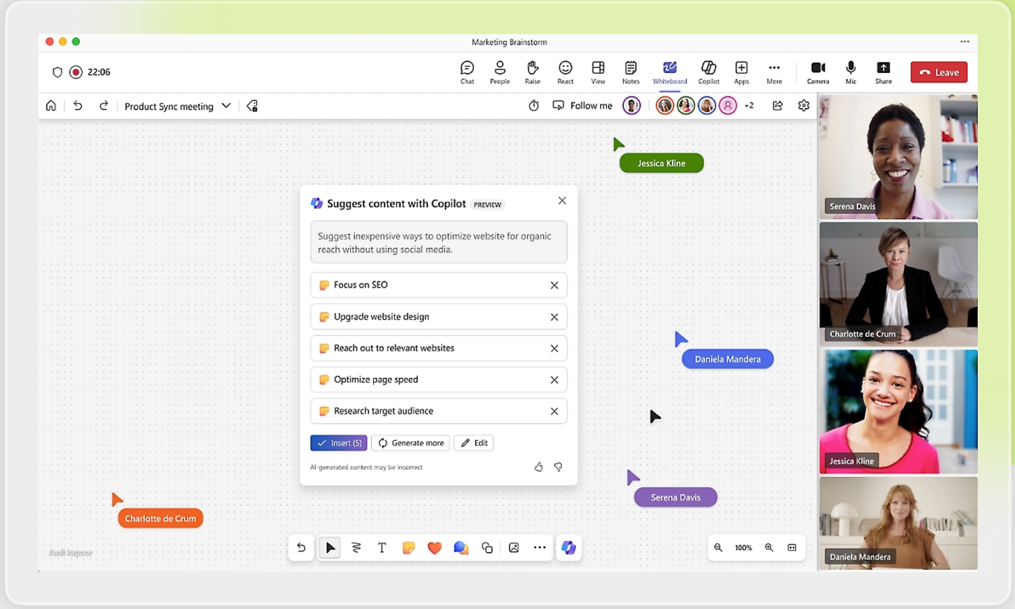Remove the Focus on SEO suggestion
This screenshot has width=1015, height=609.
(x=554, y=285)
